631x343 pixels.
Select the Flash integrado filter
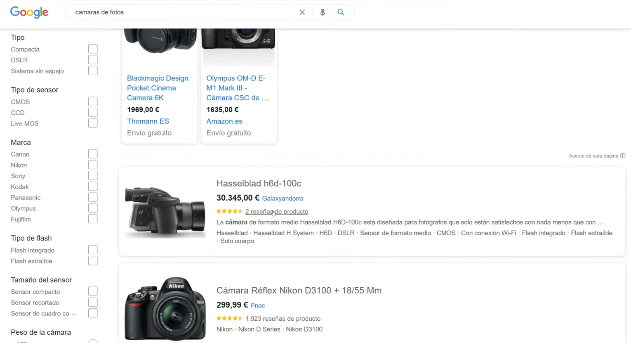coord(93,250)
